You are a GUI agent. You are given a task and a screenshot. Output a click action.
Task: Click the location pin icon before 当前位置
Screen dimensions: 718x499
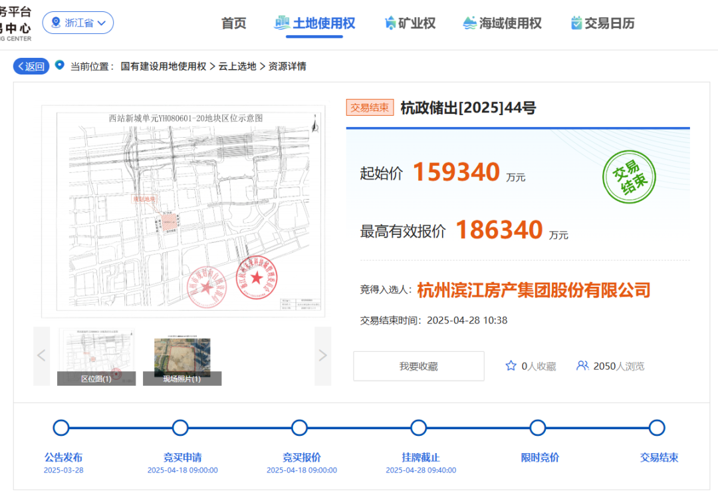(60, 65)
